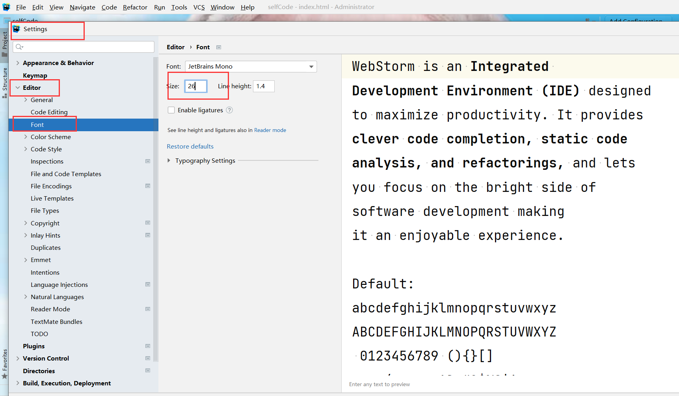Image resolution: width=679 pixels, height=396 pixels.
Task: Click the project-settings icon beside Inspections
Action: (x=148, y=161)
